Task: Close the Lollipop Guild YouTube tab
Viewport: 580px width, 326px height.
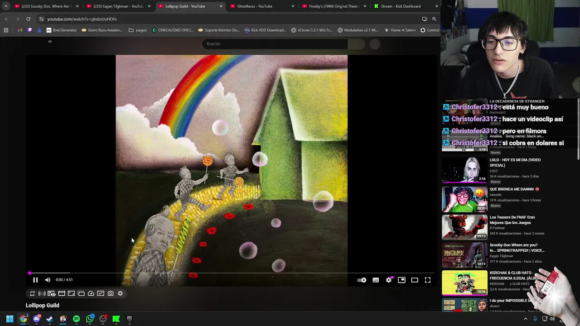Action: (221, 6)
